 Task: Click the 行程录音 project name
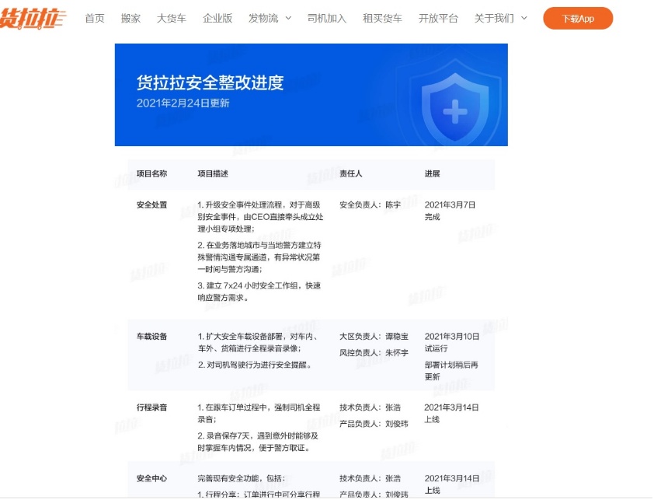[151, 407]
